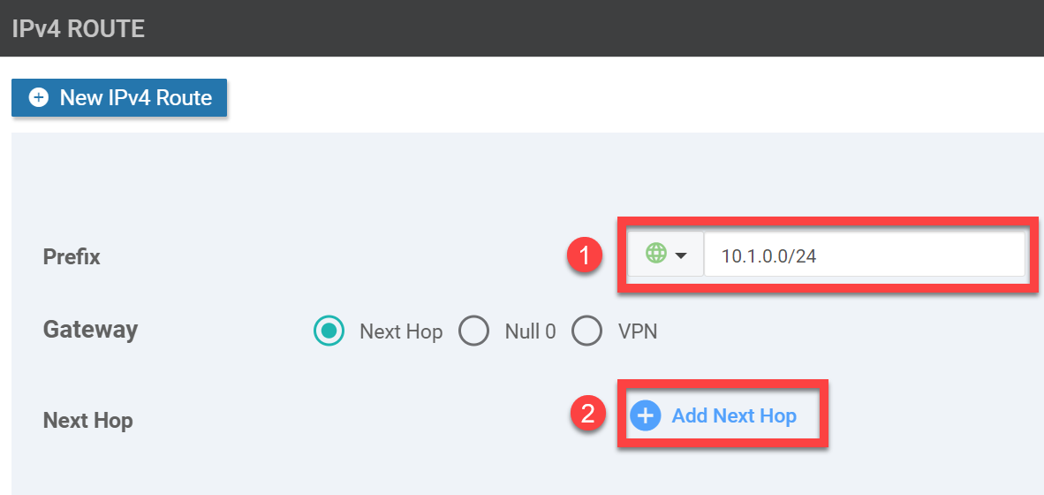The image size is (1044, 495).
Task: Click the green globe icon beside Prefix
Action: click(656, 254)
